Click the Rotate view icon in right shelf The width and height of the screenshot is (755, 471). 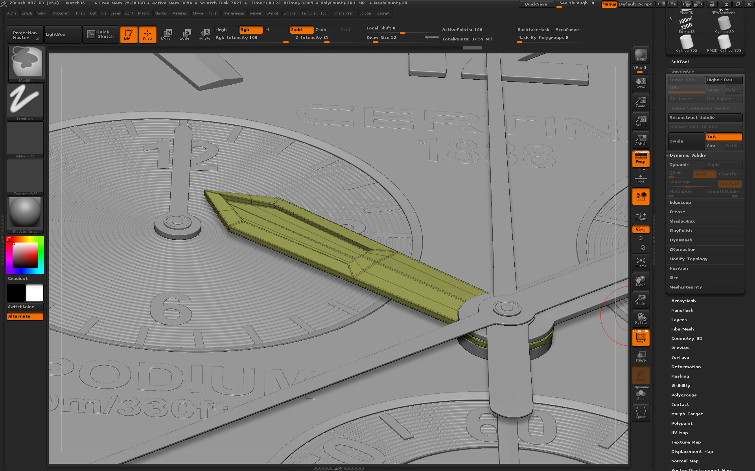click(641, 319)
